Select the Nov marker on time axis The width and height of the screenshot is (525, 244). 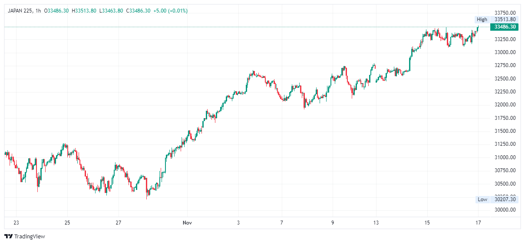point(187,223)
